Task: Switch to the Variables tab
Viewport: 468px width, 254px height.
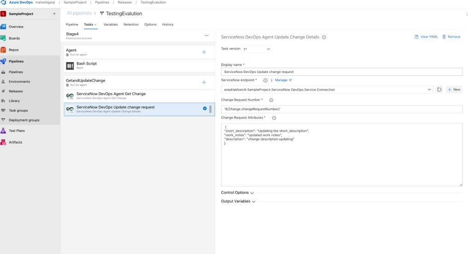Action: (x=111, y=24)
